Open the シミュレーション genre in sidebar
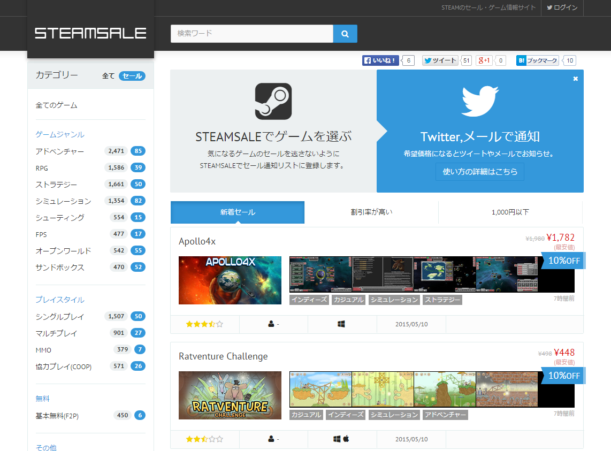 point(63,201)
